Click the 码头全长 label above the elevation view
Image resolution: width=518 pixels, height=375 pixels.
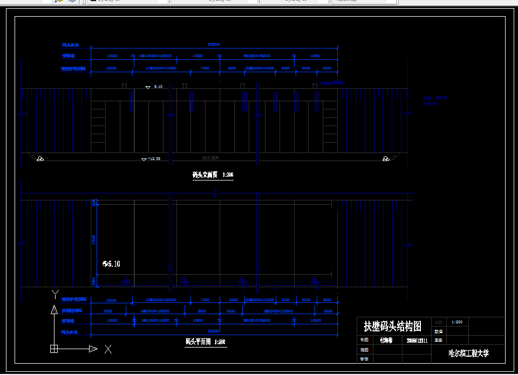tap(70, 45)
